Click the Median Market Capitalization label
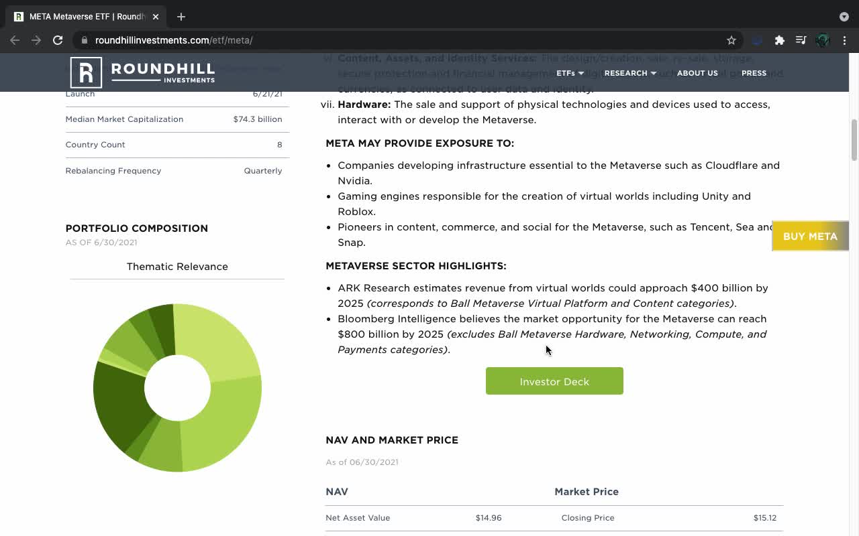The width and height of the screenshot is (859, 536). tap(124, 119)
